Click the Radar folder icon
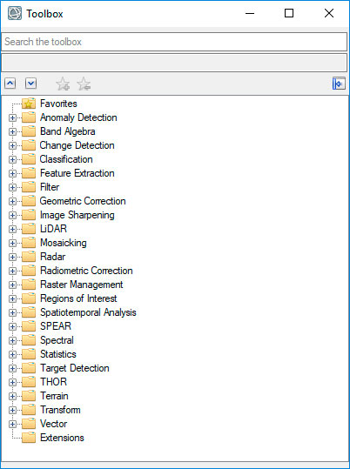The image size is (350, 469). (x=29, y=257)
